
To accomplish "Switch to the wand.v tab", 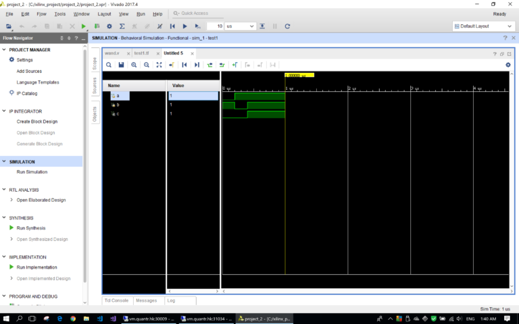I will coord(112,53).
